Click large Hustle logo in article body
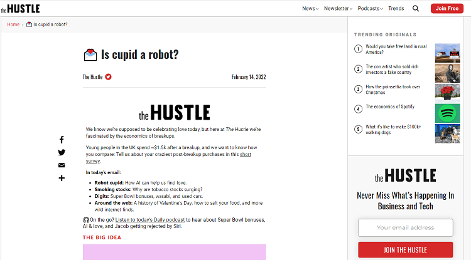Image resolution: width=471 pixels, height=260 pixels. coord(174,112)
